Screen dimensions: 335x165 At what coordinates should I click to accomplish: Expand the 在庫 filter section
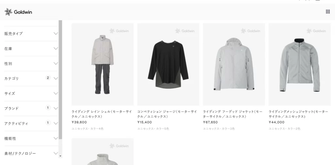(x=31, y=49)
